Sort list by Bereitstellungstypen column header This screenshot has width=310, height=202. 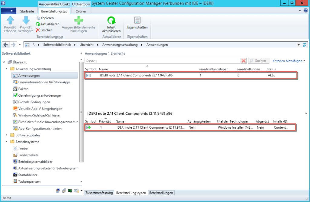(213, 69)
